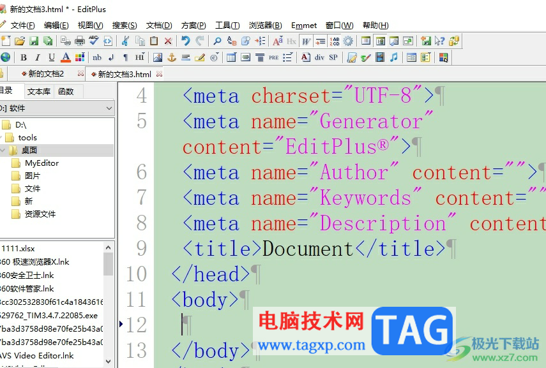
Task: Select the MyEditor folder
Action: (x=42, y=163)
